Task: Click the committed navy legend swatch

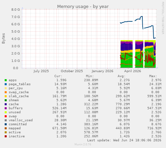Action: click(6, 124)
